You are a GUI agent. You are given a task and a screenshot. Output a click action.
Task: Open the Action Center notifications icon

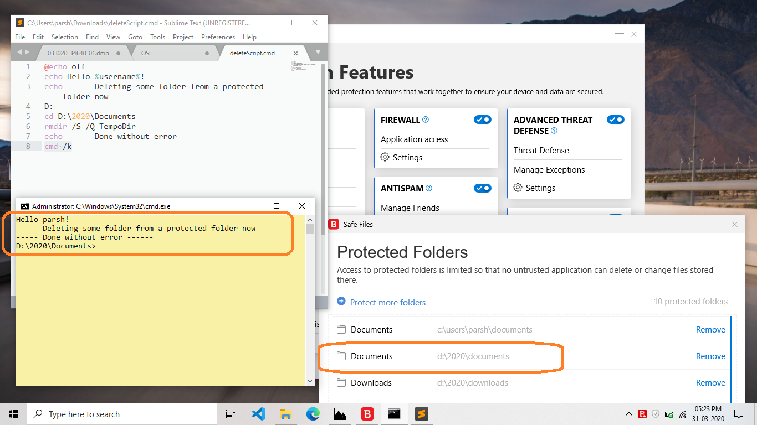click(x=739, y=414)
